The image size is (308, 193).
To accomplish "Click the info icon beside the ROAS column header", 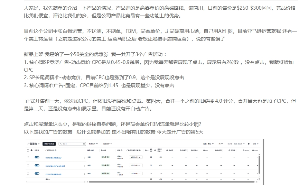I will [253, 150].
